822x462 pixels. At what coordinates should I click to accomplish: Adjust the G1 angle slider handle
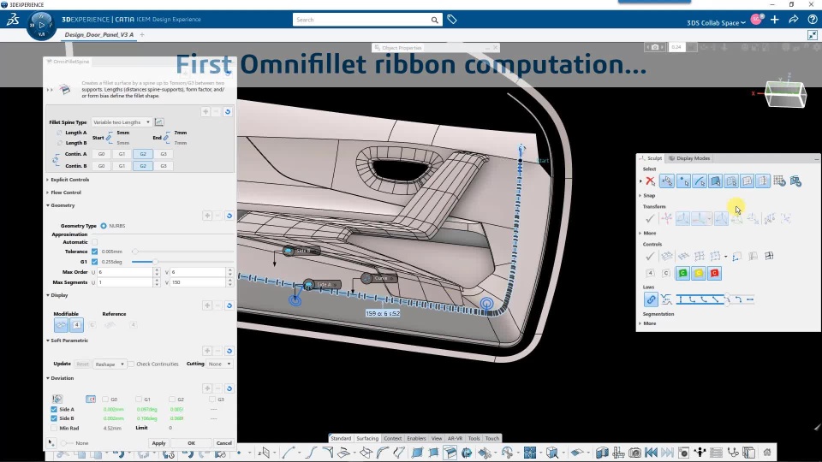tap(155, 262)
